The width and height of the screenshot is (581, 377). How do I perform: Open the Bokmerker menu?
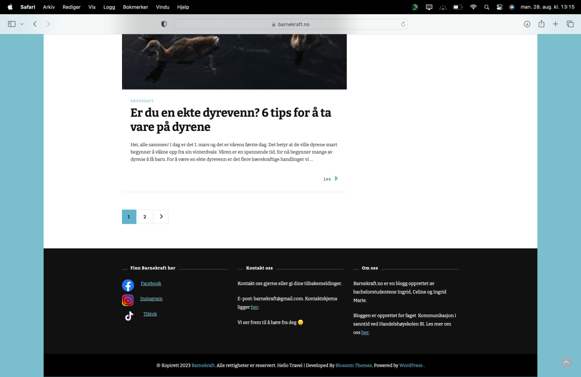point(135,7)
